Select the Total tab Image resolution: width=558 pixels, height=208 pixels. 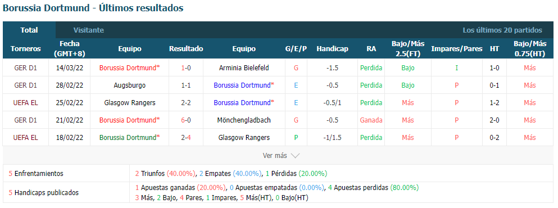pos(29,30)
